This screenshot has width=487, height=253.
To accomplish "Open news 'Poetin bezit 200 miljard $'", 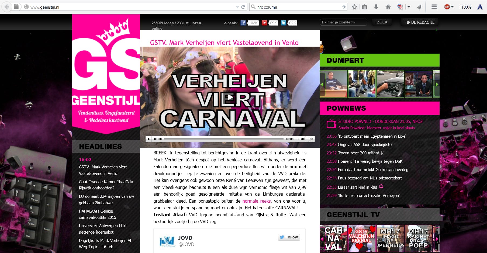I will coord(360,153).
